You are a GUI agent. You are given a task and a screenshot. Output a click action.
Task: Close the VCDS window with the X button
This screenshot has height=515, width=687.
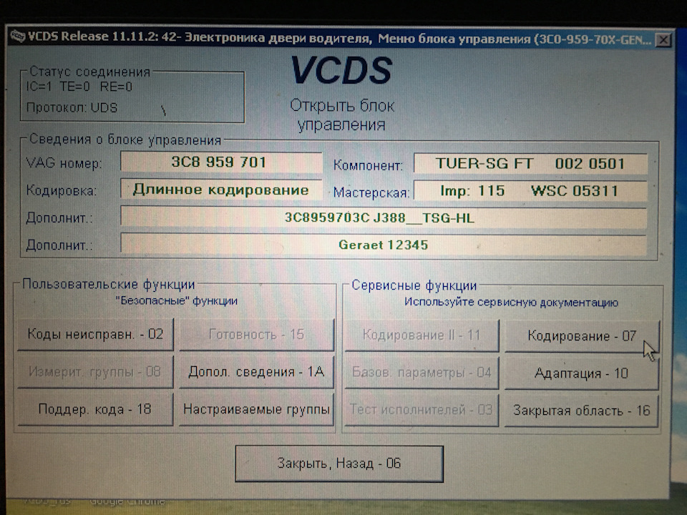(663, 40)
